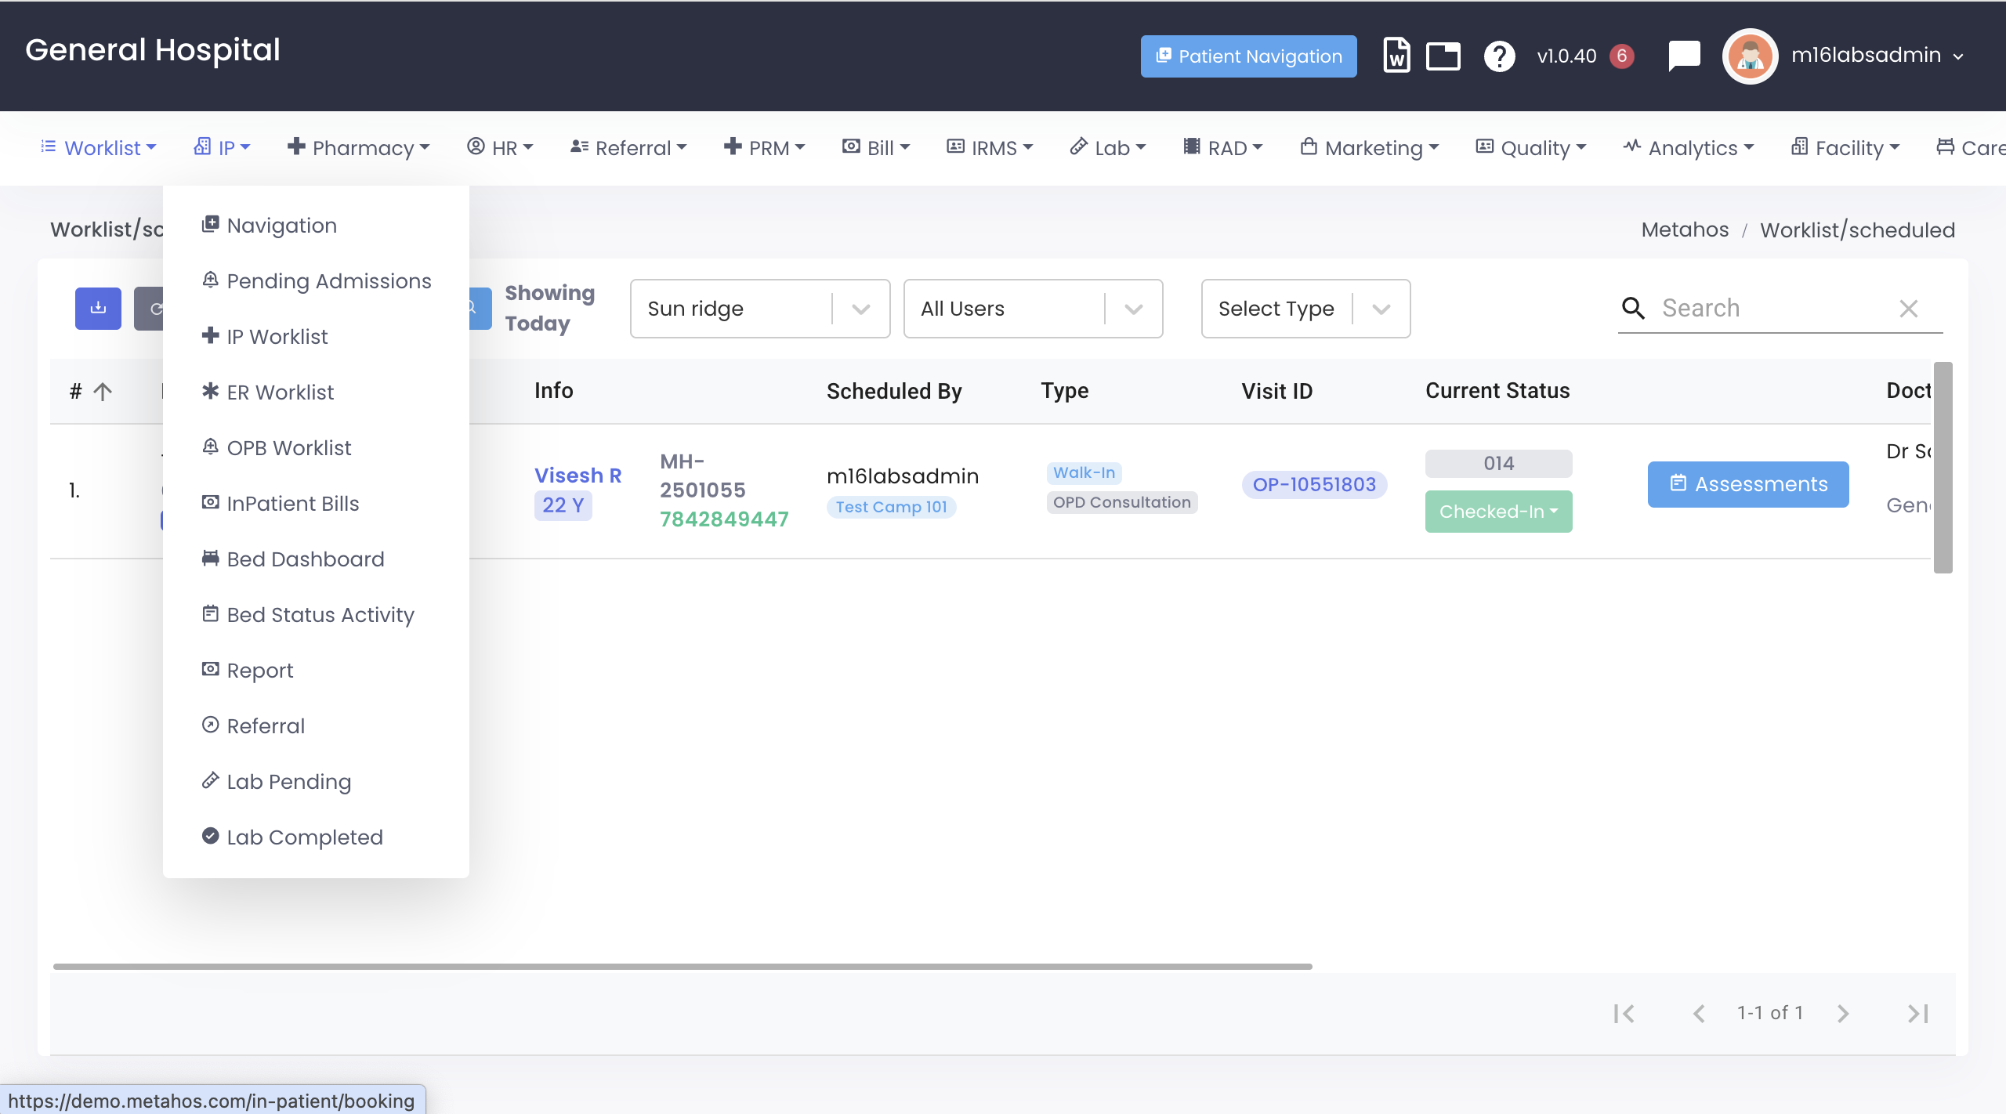Sort by the # column arrow

pos(103,391)
